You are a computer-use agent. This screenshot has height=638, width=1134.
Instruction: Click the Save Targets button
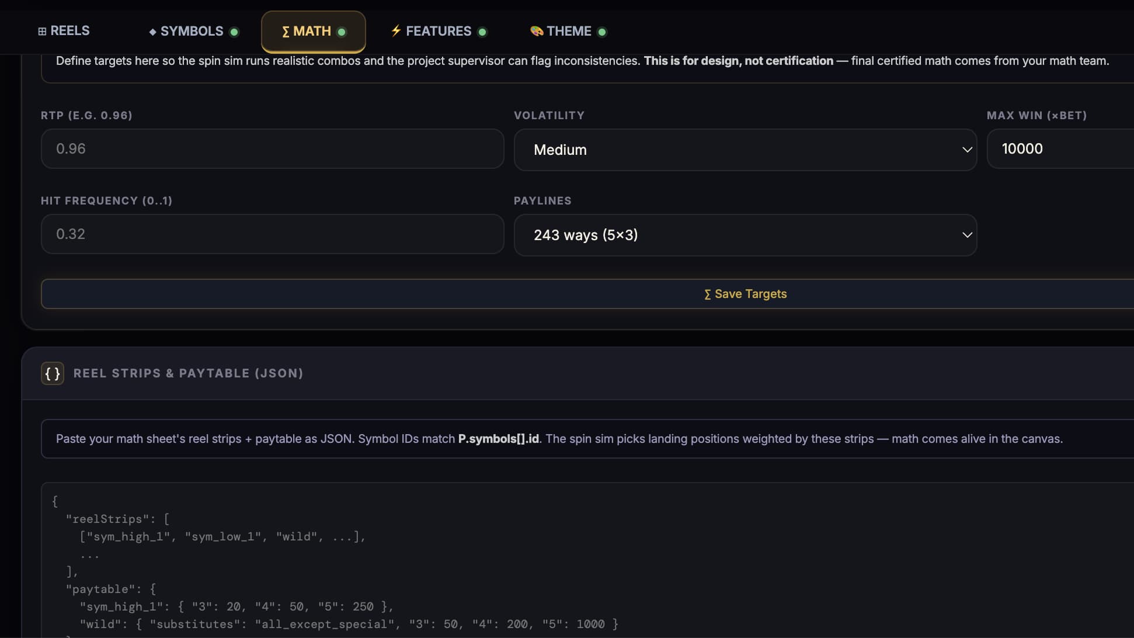(x=587, y=294)
